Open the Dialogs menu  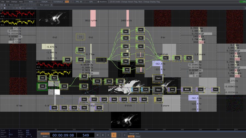point(14,2)
